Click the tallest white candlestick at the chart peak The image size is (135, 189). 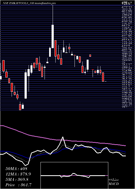[53, 36]
